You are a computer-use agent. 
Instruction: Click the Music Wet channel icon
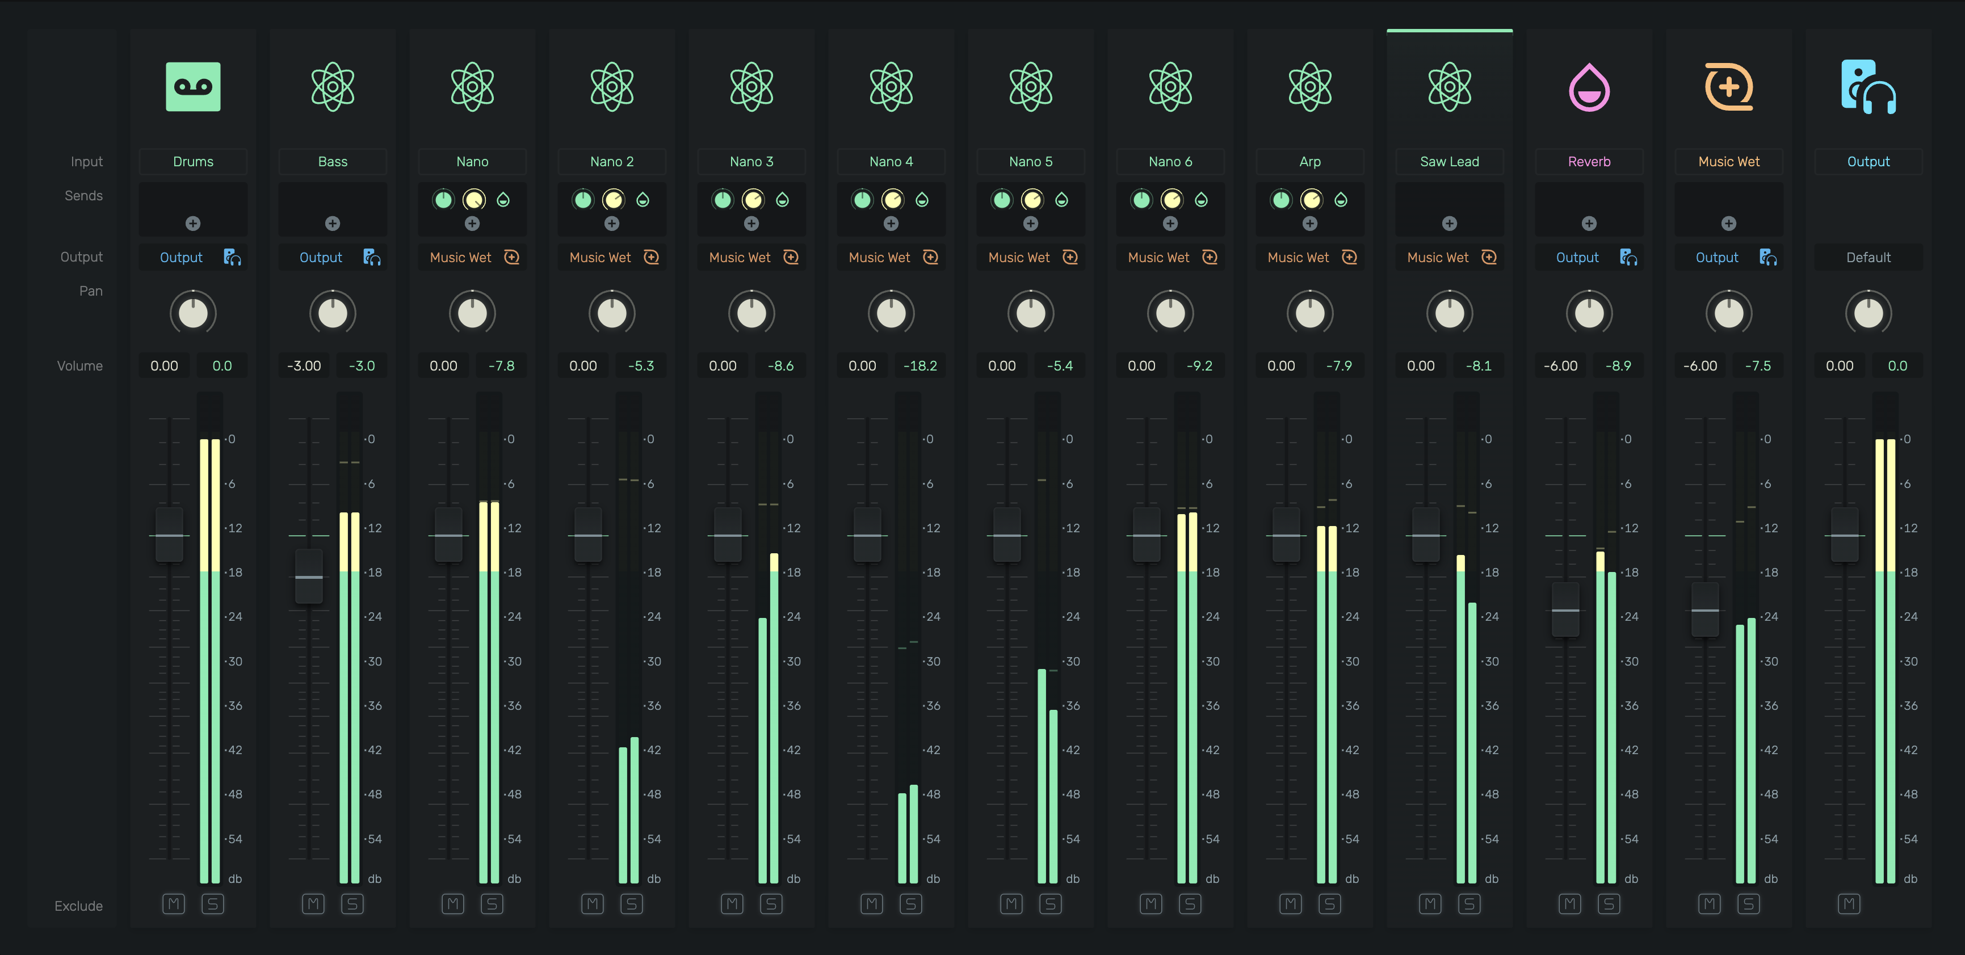tap(1728, 87)
